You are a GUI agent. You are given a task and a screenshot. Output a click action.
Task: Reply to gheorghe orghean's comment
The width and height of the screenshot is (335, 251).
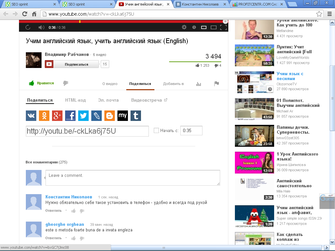[53, 238]
